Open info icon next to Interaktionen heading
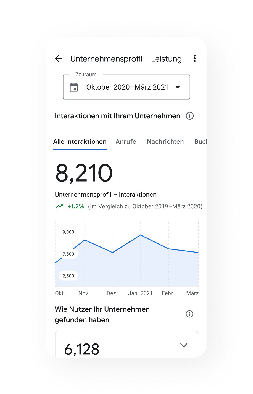The image size is (253, 394). tap(190, 116)
